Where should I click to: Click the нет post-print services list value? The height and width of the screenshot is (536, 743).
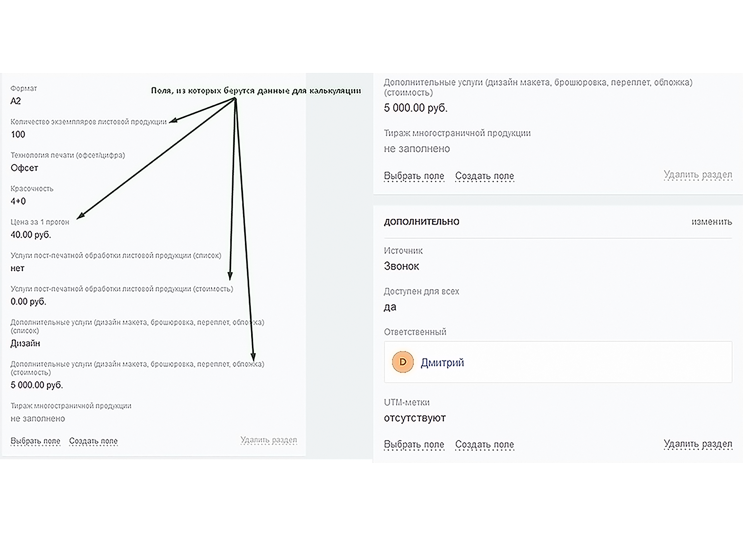pos(17,268)
